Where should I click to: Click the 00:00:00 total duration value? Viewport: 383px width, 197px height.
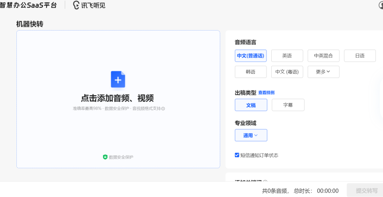pos(328,191)
